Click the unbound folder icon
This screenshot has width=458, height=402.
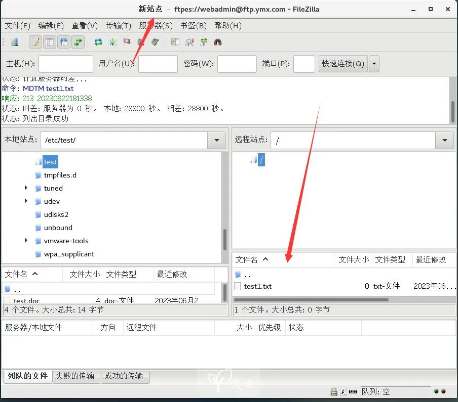[38, 228]
